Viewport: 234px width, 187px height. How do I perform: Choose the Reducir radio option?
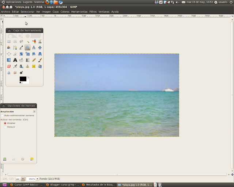pos(5,127)
